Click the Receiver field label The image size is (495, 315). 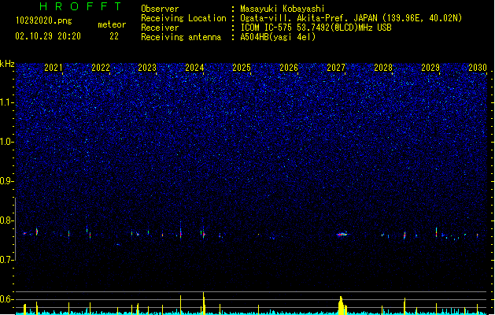pos(160,28)
